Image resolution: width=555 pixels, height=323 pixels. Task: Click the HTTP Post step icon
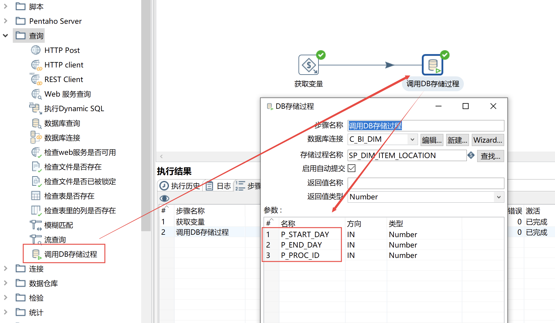(x=36, y=50)
